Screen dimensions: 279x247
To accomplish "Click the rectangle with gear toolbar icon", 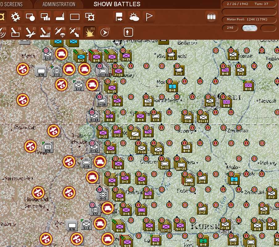I will click(x=90, y=17).
